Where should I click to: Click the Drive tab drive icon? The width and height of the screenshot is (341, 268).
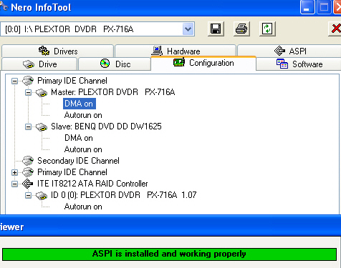click(29, 64)
